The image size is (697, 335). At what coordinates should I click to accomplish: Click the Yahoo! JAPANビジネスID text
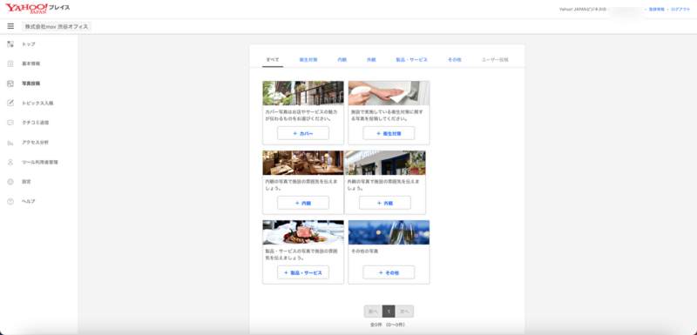583,9
